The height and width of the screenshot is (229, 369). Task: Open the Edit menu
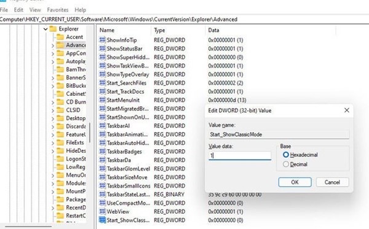[18, 10]
